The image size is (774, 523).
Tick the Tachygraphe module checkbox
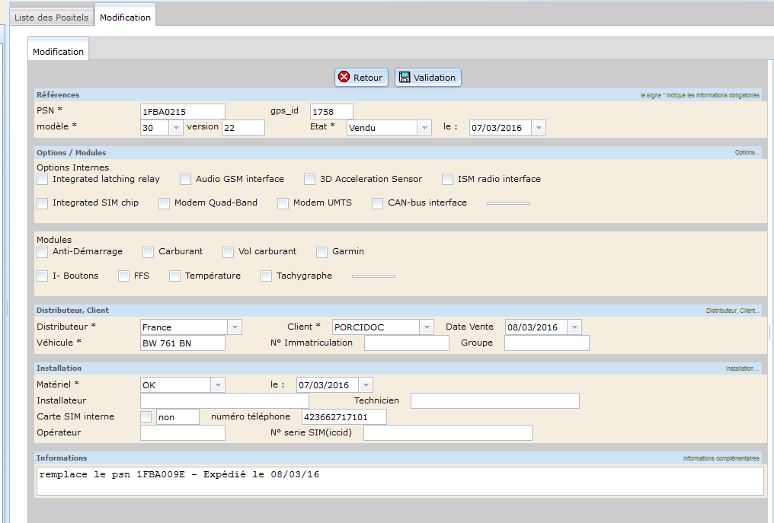click(x=267, y=276)
